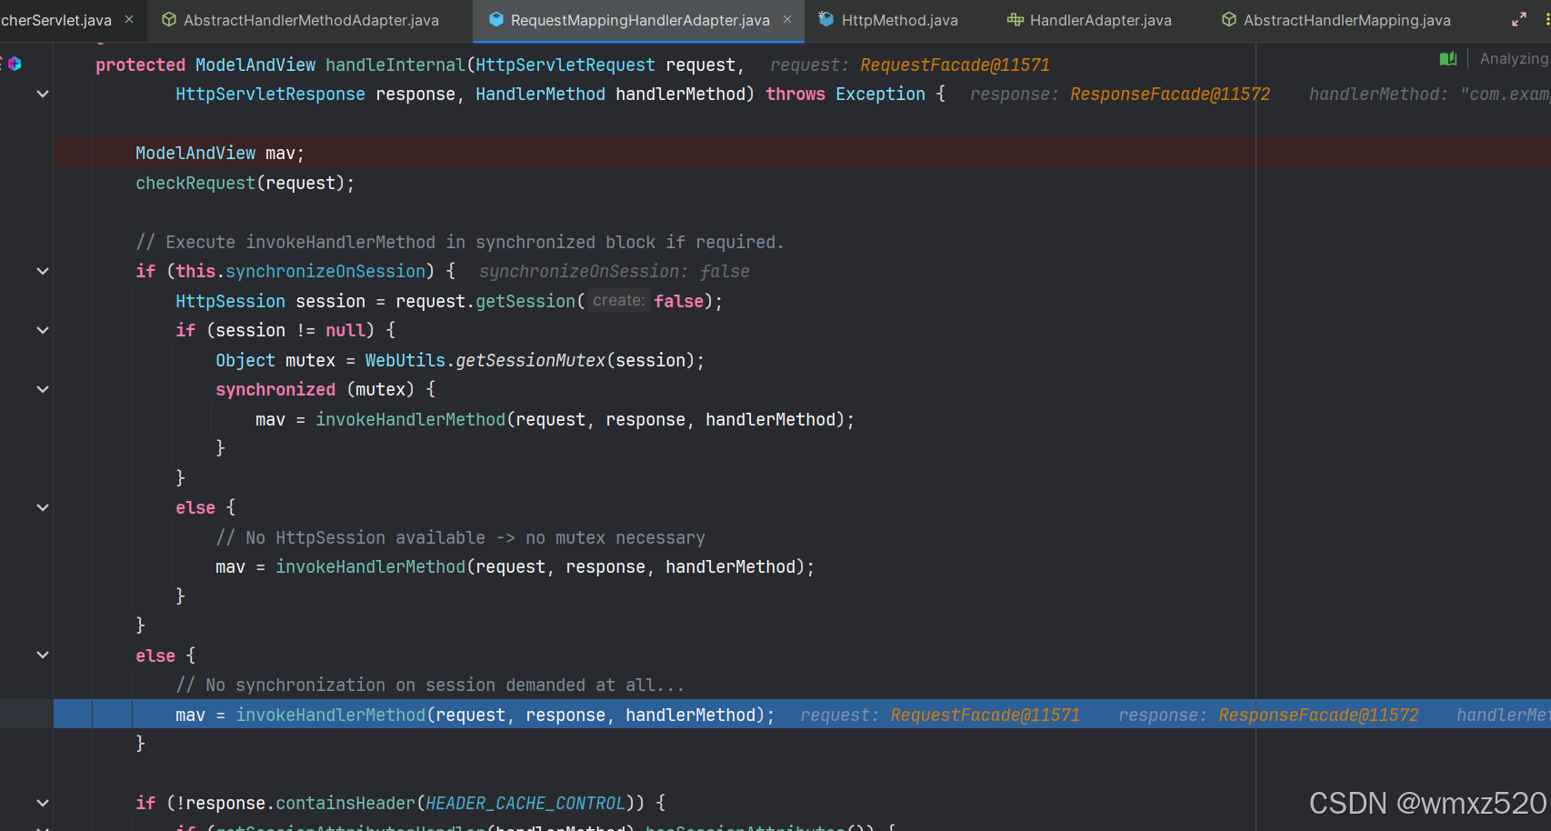Click the 'throws' keyword
Screen dimensions: 1551x831
click(796, 94)
